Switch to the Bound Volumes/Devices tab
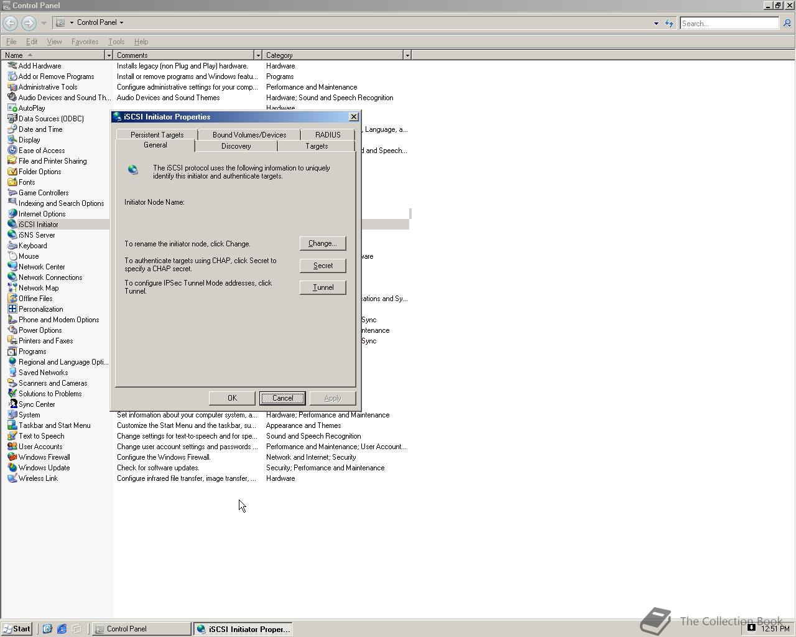This screenshot has width=796, height=637. click(249, 135)
